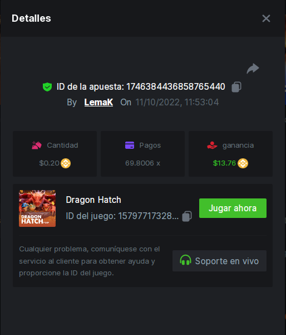286x335 pixels.
Task: Copy the bet ID with copy icon
Action: pyautogui.click(x=236, y=87)
